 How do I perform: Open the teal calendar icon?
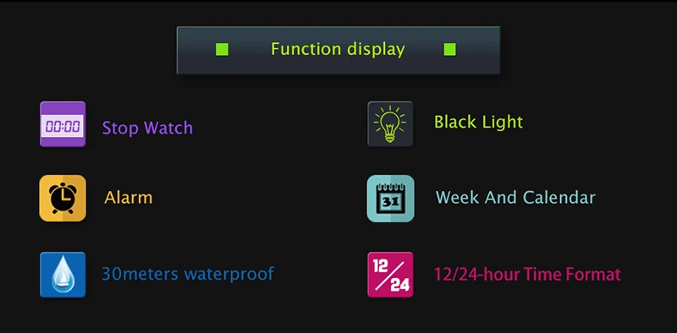[x=390, y=199]
